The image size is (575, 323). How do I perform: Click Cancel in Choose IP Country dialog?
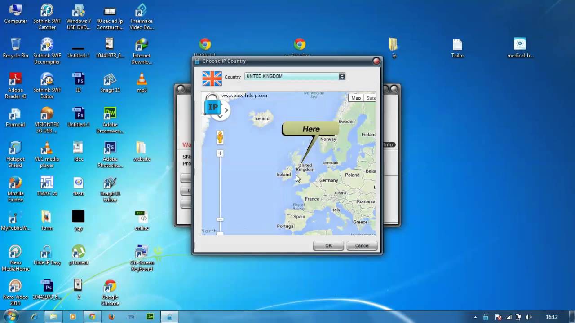[x=362, y=246]
